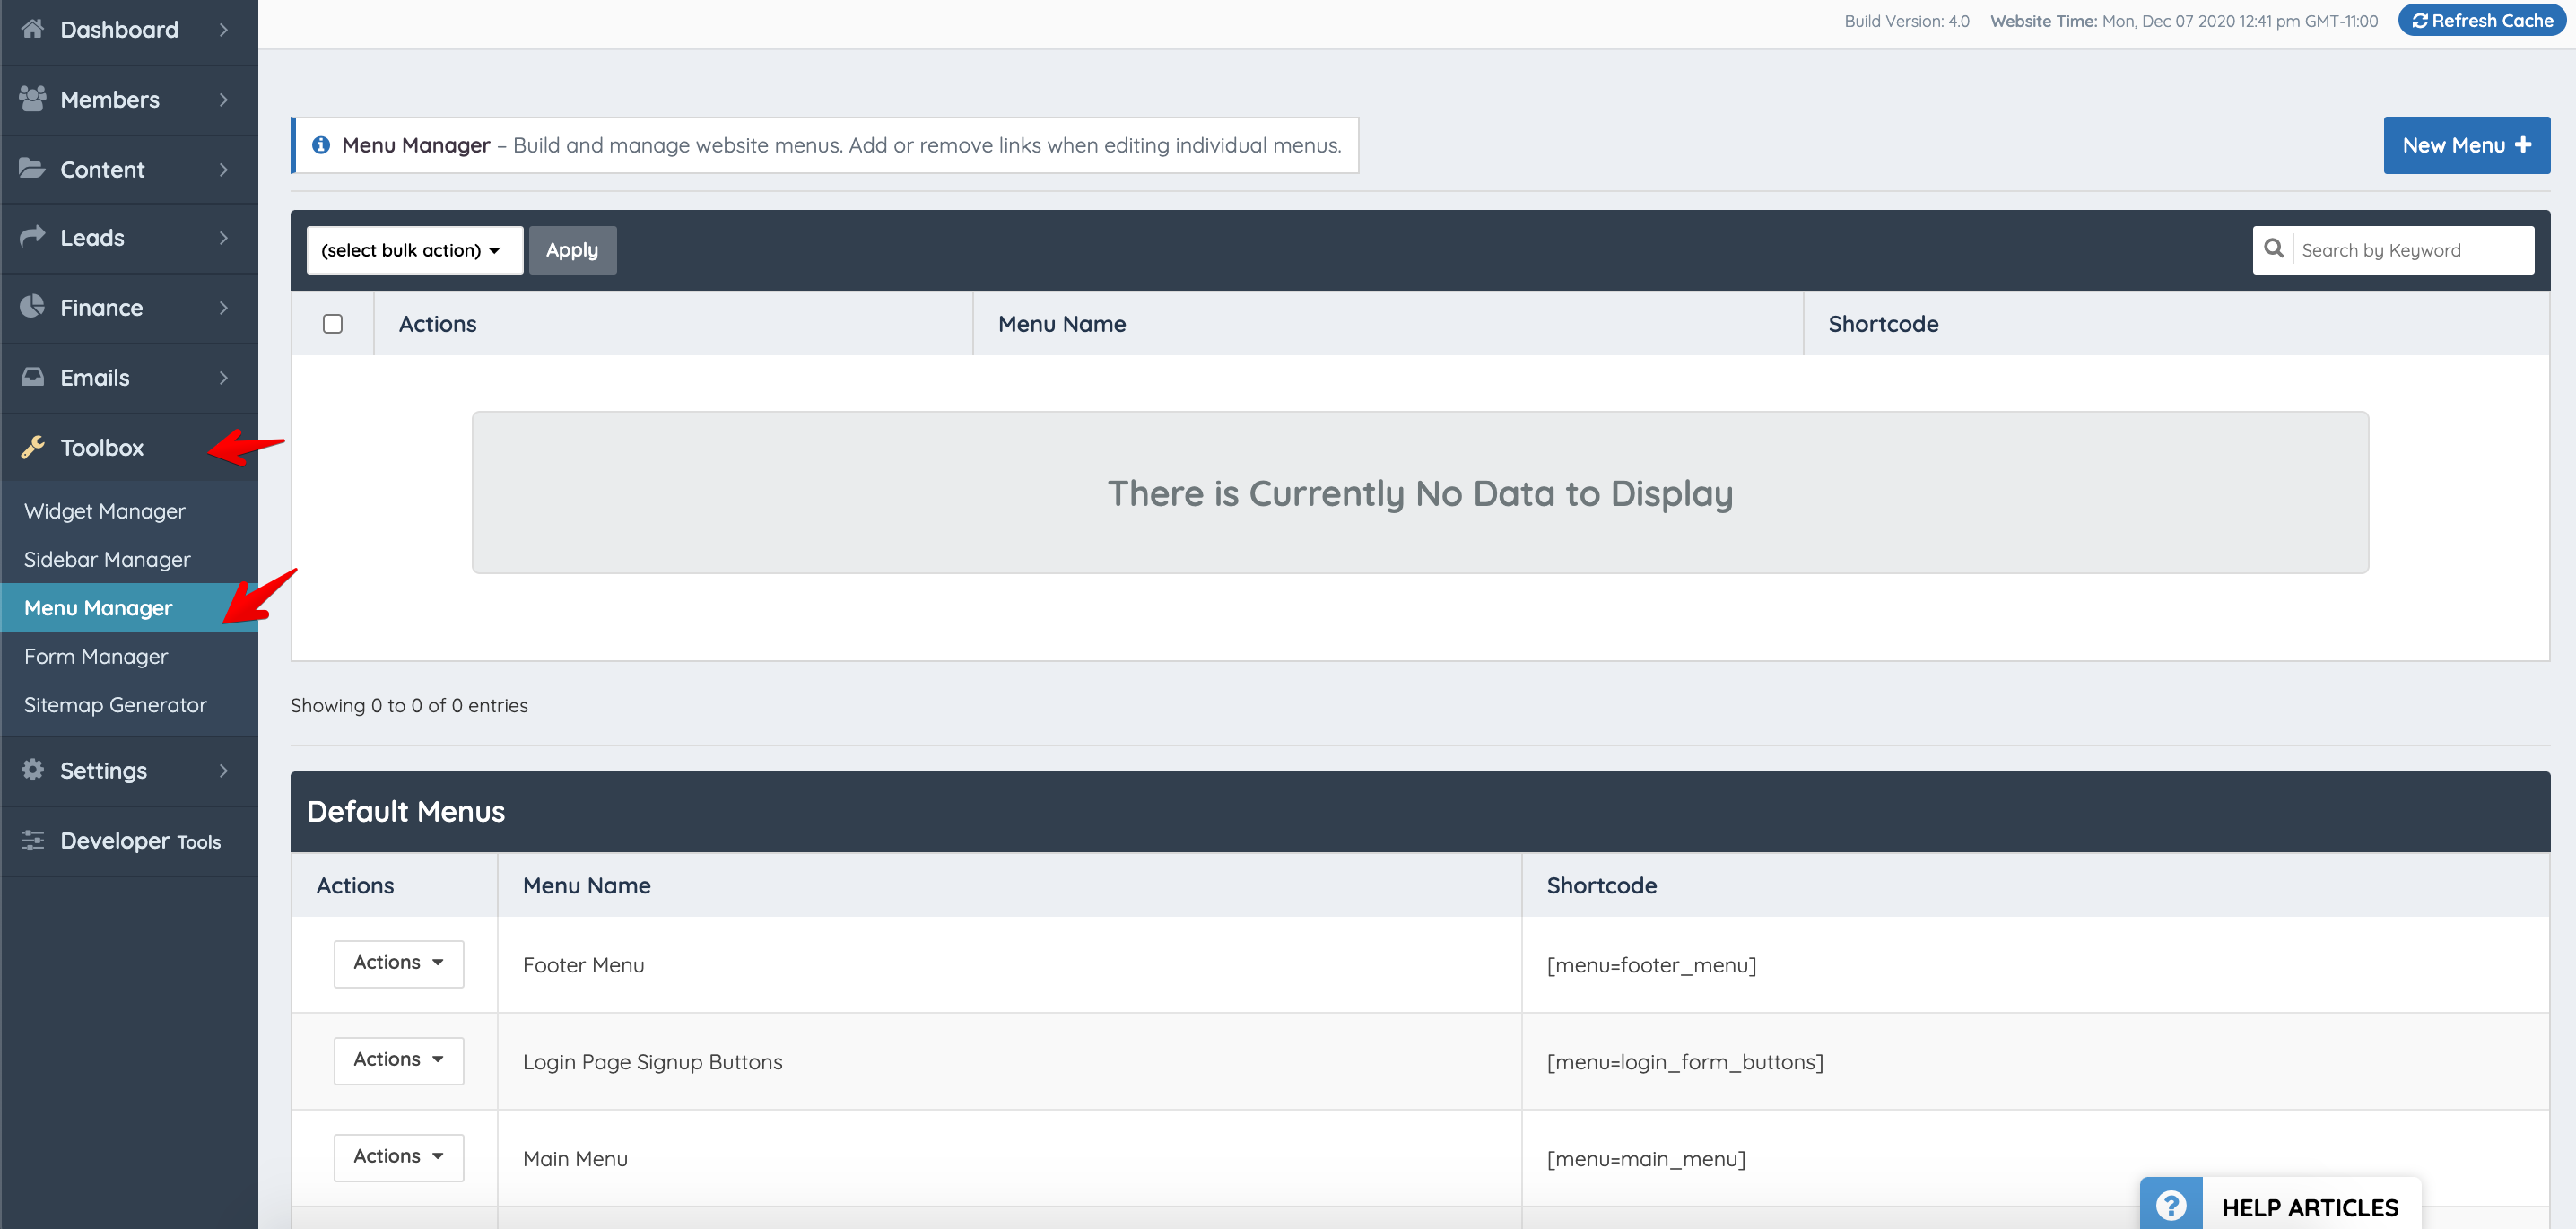Select Widget Manager in sidebar
2576x1229 pixels.
(104, 510)
